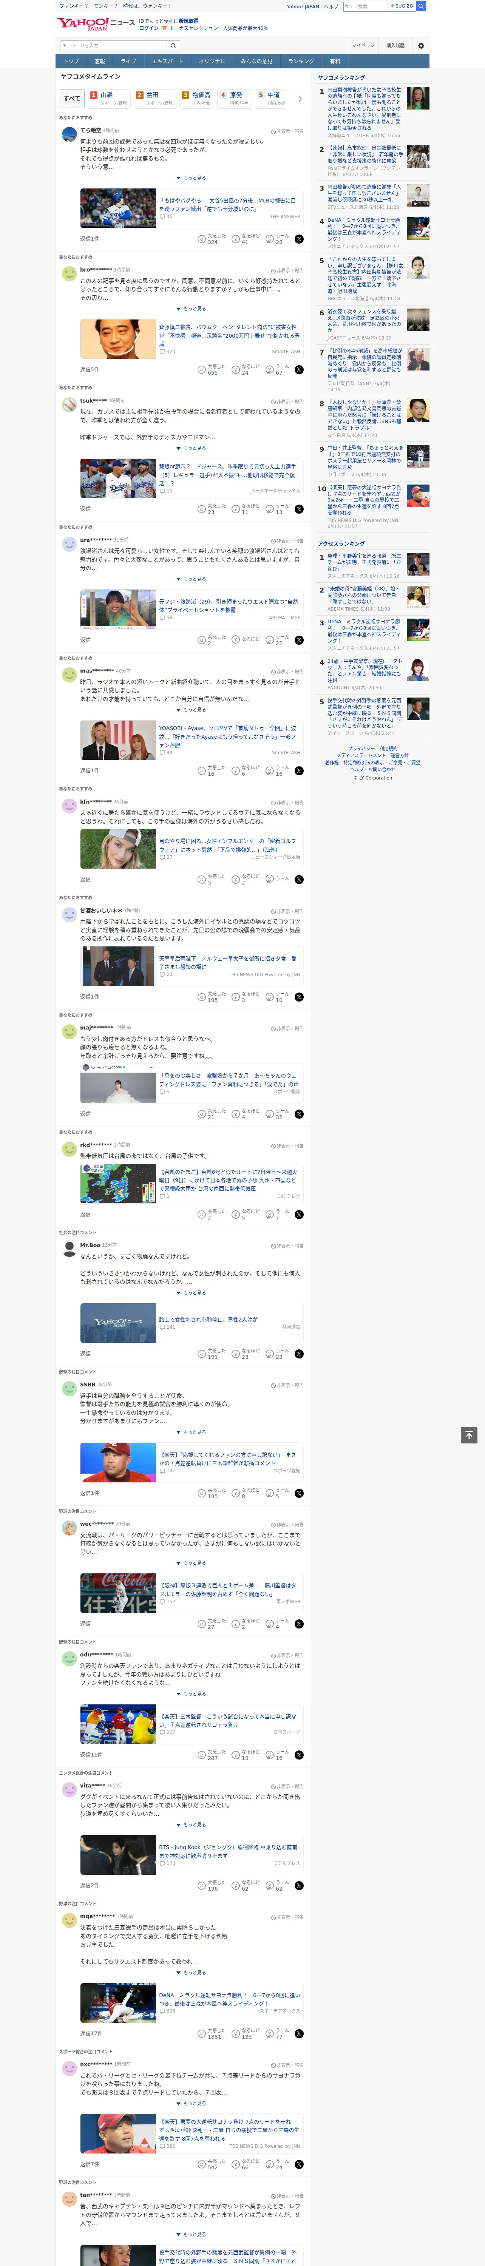Open てら絵空's profile avatar
Viewport: 485px width, 2266px height.
point(70,134)
